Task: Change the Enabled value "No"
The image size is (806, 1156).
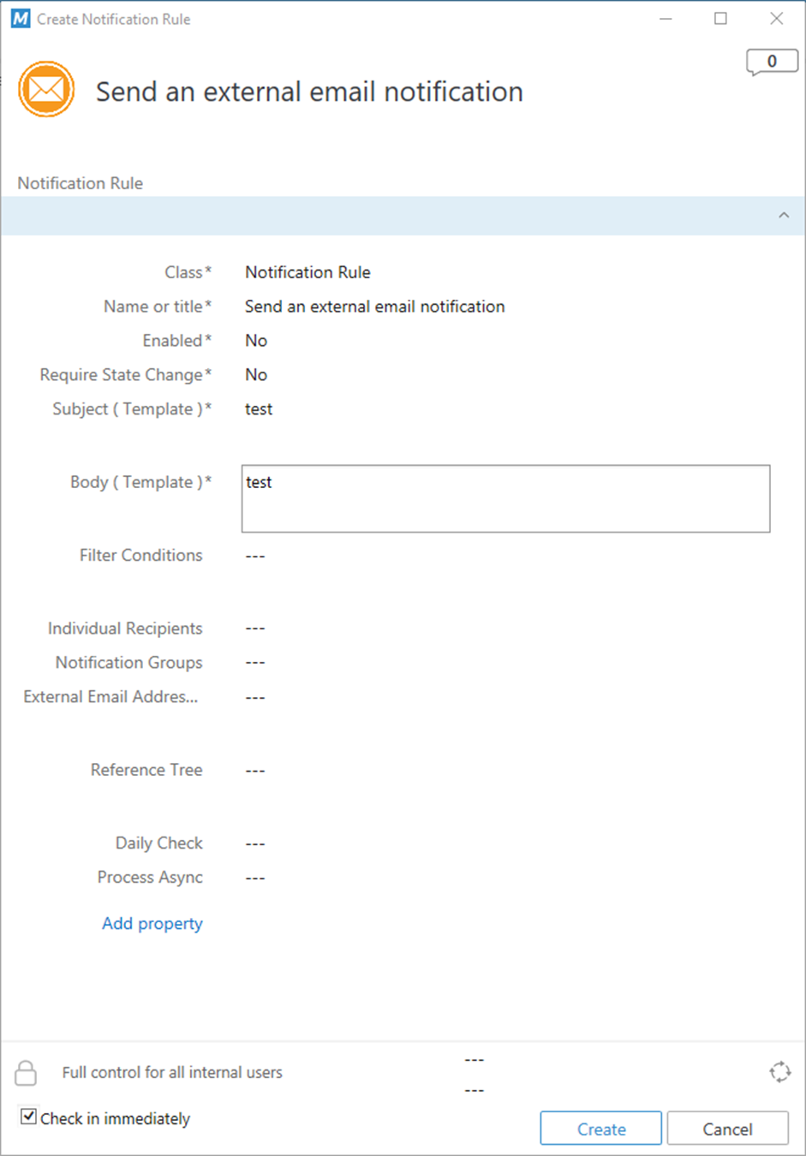Action: pyautogui.click(x=256, y=341)
